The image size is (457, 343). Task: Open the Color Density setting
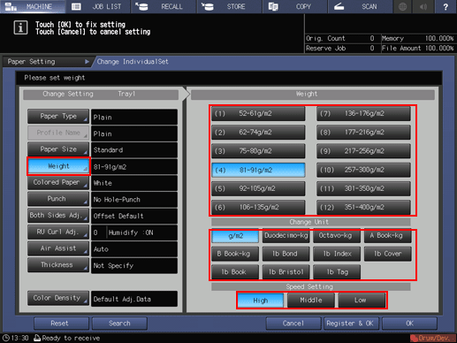(58, 298)
